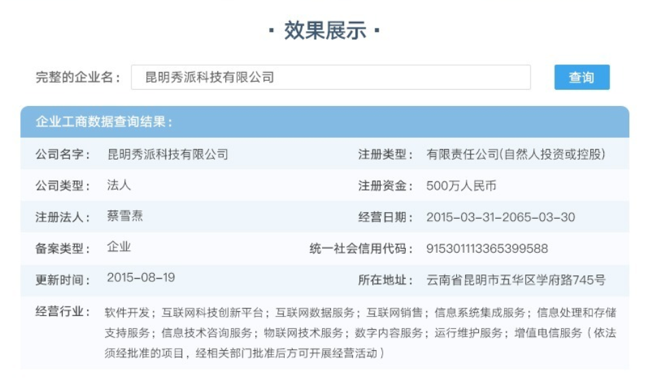Click the 企业工商数据查询结果 results header bar
649x386 pixels.
[x=324, y=122]
